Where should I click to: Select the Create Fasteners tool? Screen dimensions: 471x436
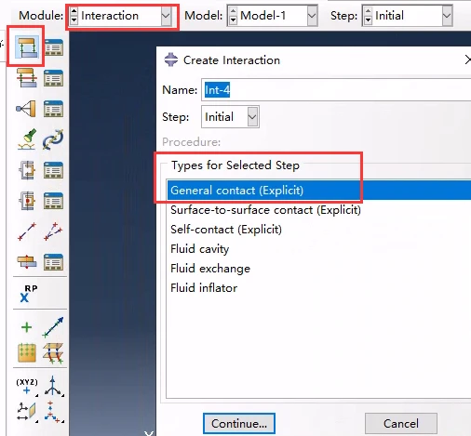click(x=27, y=262)
